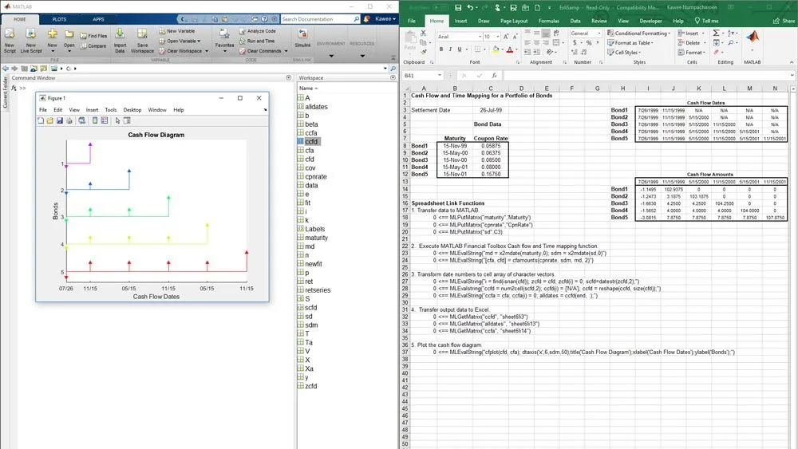Click New Variable in MATLAB

click(x=177, y=31)
